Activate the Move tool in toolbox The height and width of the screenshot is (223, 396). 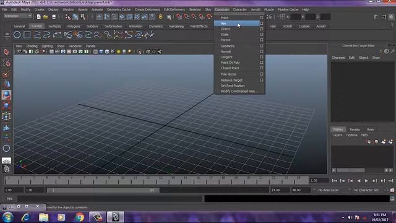[x=6, y=84]
